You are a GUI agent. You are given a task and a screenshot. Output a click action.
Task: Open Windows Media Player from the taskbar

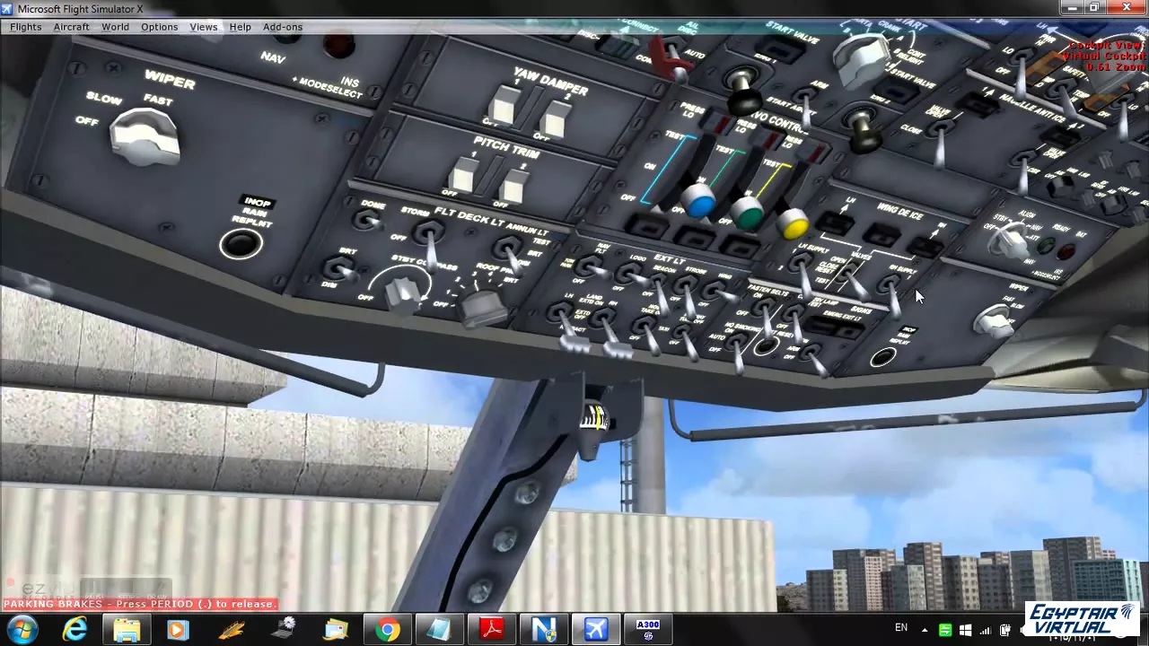[178, 630]
